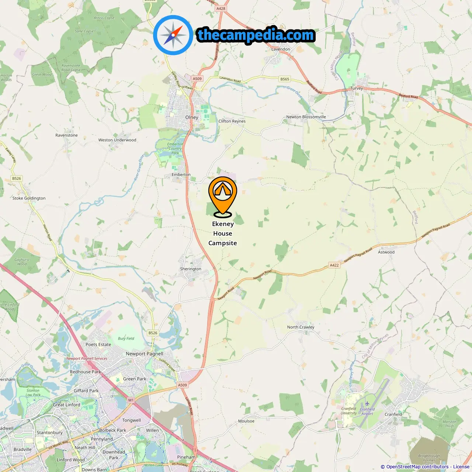Click the compass logo icon

(x=173, y=35)
